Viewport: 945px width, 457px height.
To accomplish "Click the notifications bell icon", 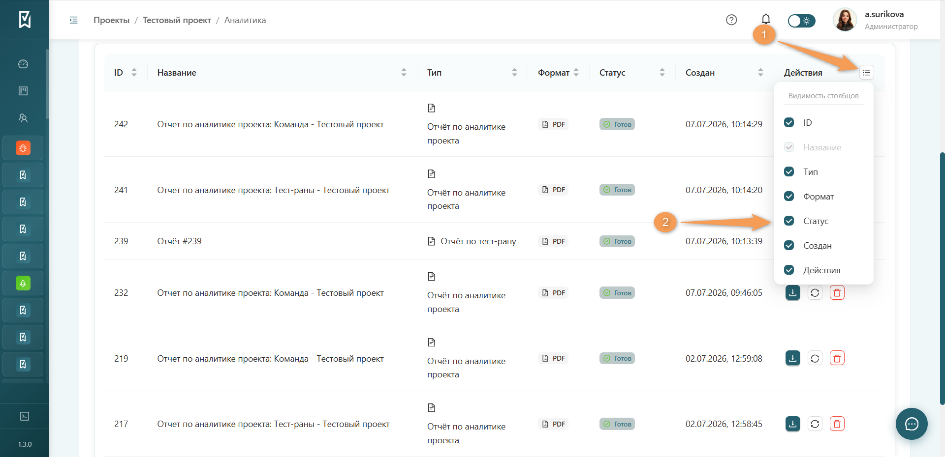I will pos(766,19).
